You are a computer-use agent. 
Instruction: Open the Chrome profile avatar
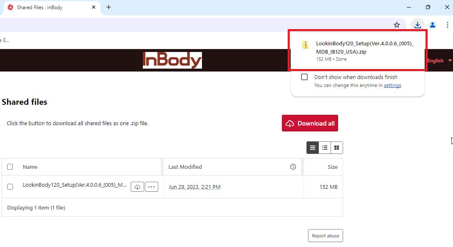[x=433, y=25]
